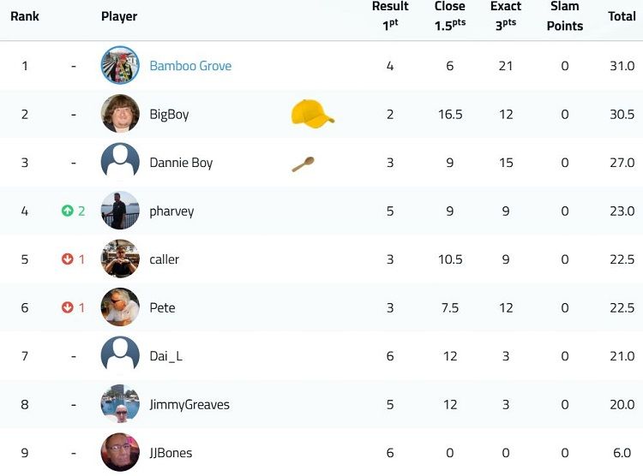Click Dannie Boy's wooden spoon icon
The image size is (643, 476).
(x=303, y=164)
